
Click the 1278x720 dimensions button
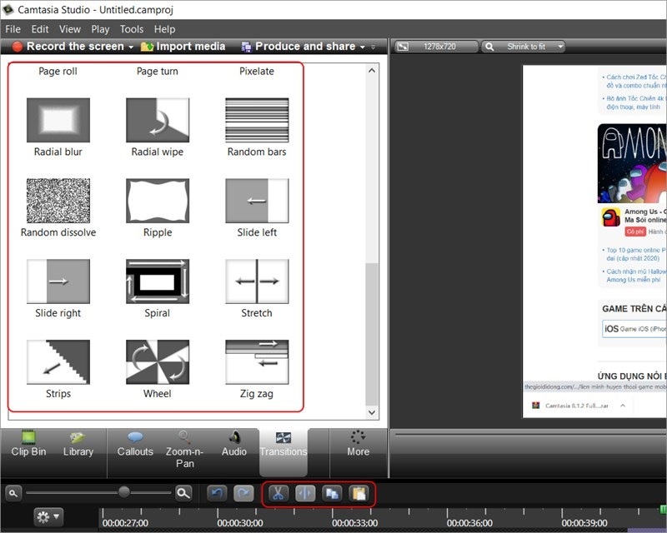click(x=437, y=47)
